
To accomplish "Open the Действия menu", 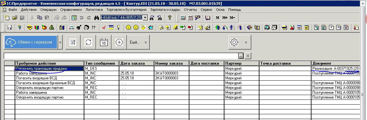I will point(29,10).
